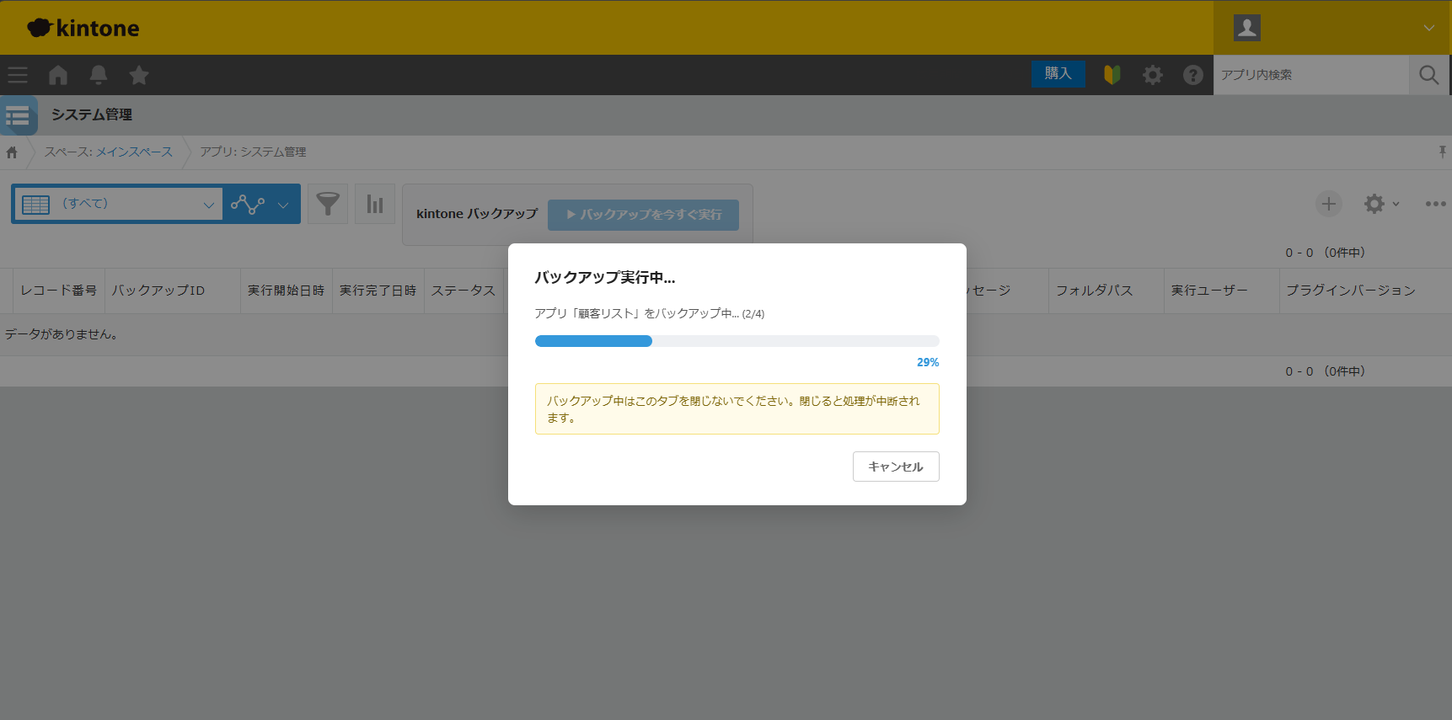
Task: Click the search magnifier icon
Action: (x=1429, y=75)
